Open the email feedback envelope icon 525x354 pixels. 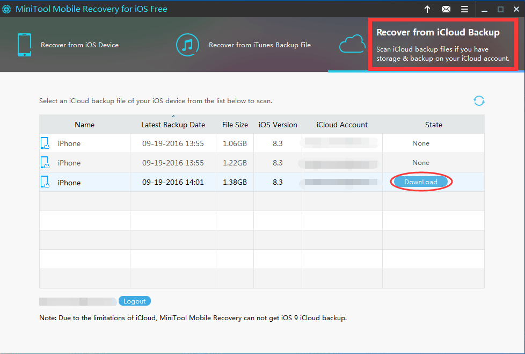446,9
